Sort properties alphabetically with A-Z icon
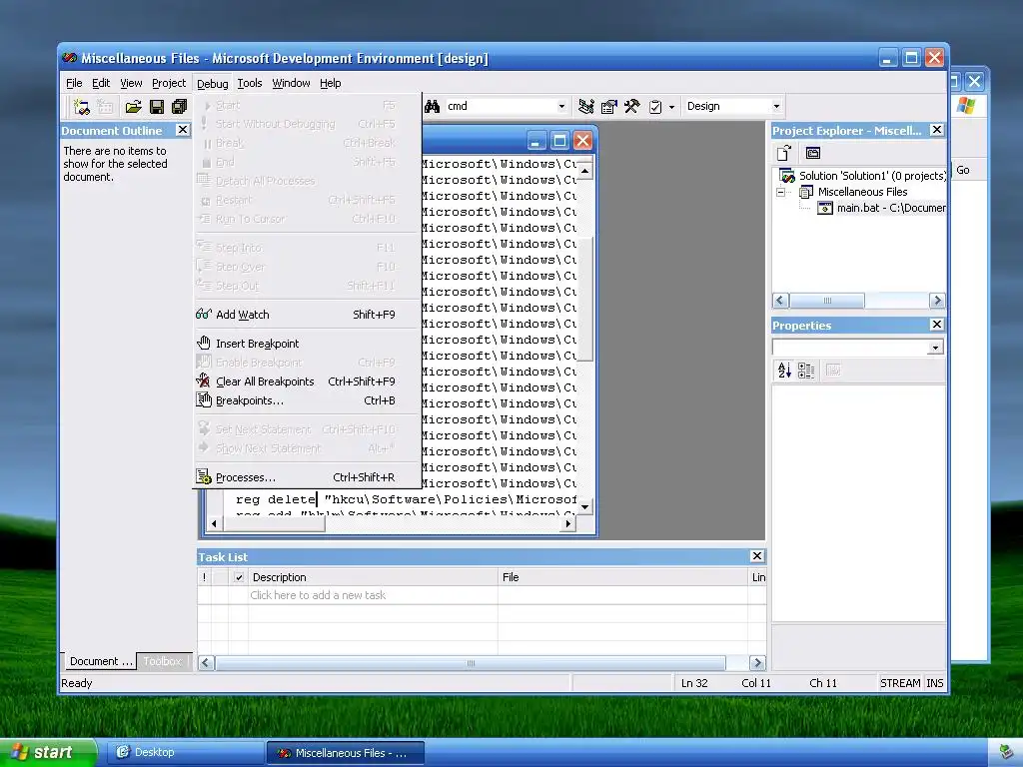1023x767 pixels. coord(784,371)
